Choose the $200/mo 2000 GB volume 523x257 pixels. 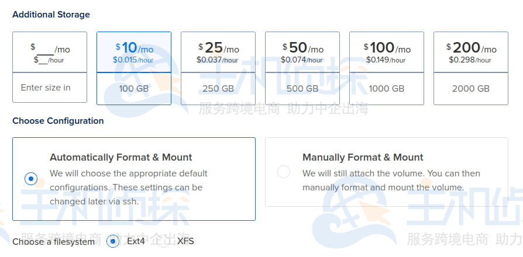coord(471,68)
